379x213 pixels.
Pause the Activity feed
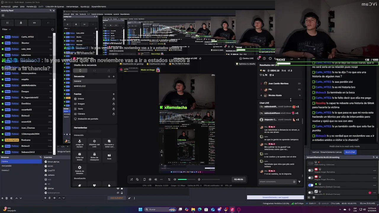(x=7, y=23)
